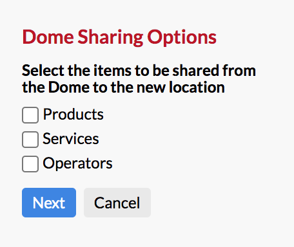
Task: Click the Next button
Action: [49, 203]
